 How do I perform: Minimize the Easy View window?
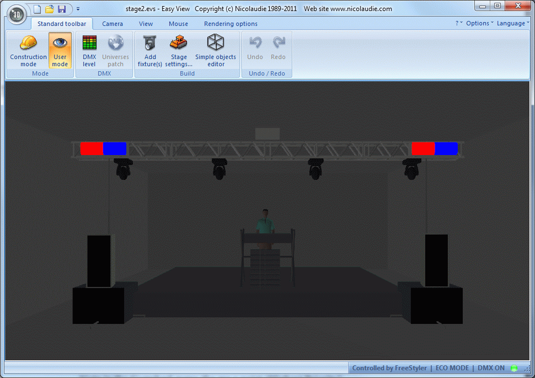point(483,6)
